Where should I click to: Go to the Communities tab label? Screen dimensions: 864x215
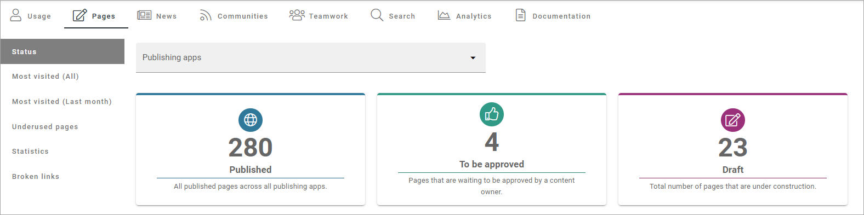pos(243,16)
